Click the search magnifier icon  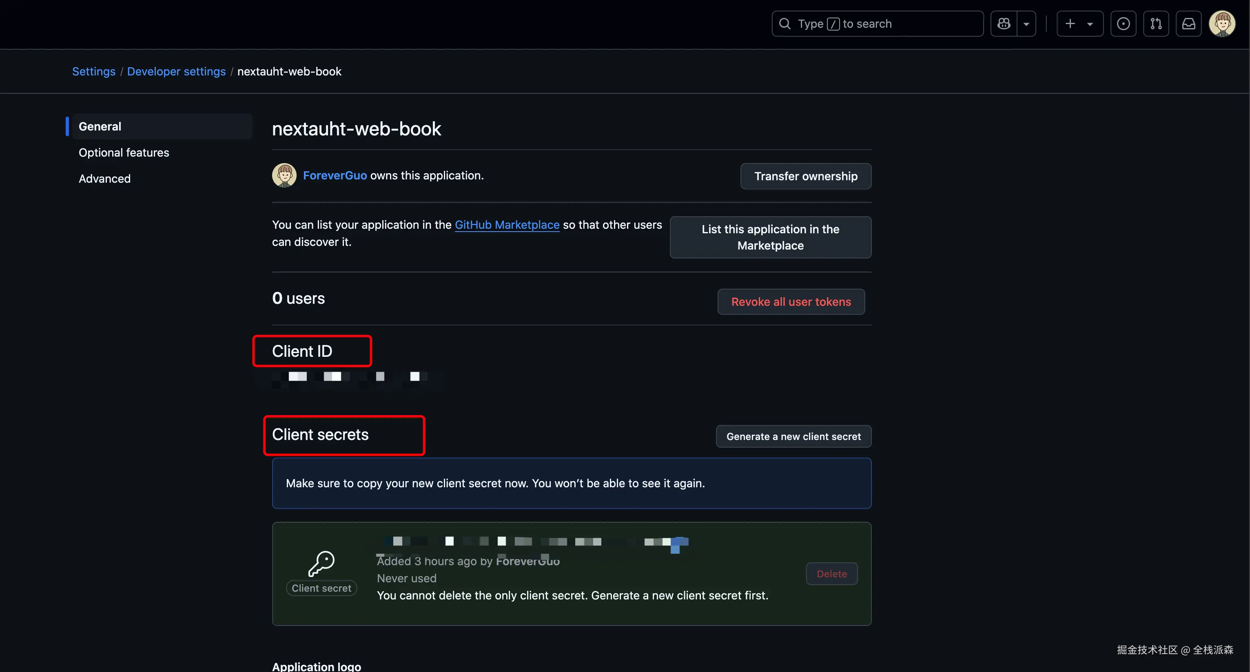click(x=785, y=24)
